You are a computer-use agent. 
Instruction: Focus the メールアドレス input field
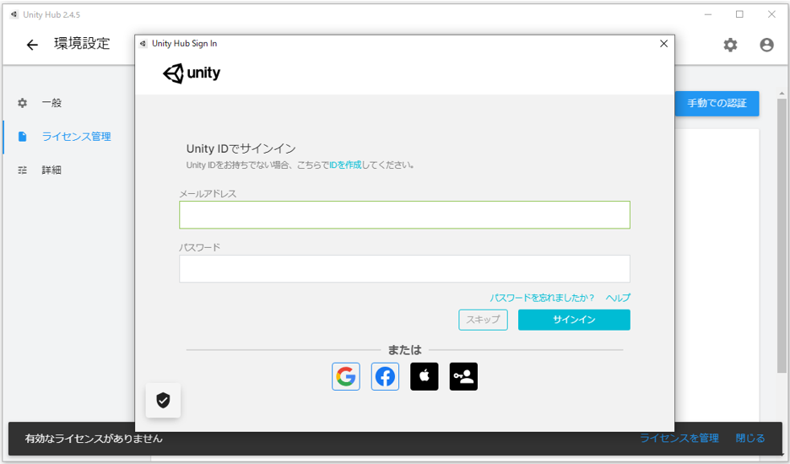(x=404, y=215)
